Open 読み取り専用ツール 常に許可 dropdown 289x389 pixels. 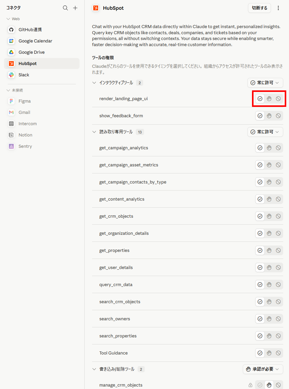[265, 132]
